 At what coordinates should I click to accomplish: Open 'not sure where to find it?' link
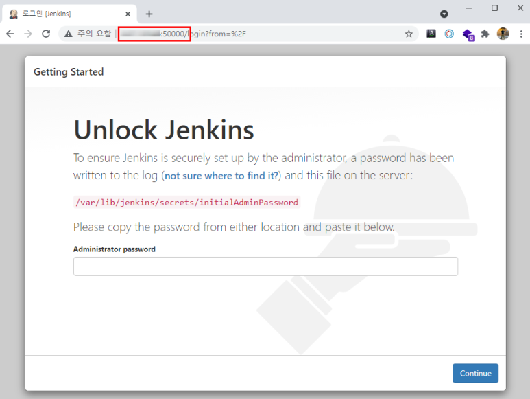pyautogui.click(x=221, y=176)
